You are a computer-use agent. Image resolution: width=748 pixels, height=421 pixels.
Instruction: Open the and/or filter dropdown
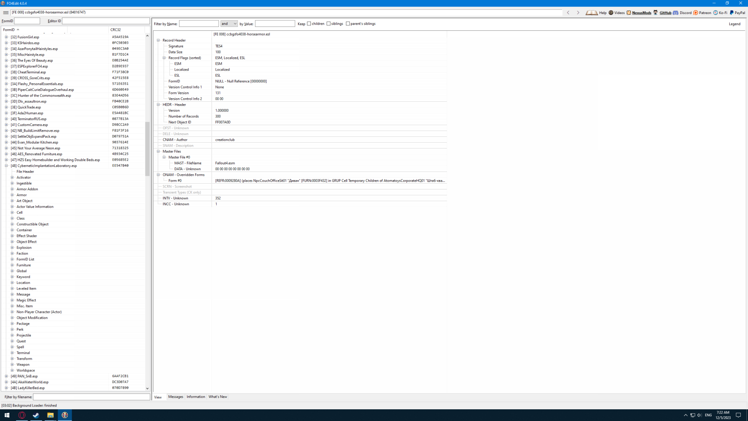point(229,24)
